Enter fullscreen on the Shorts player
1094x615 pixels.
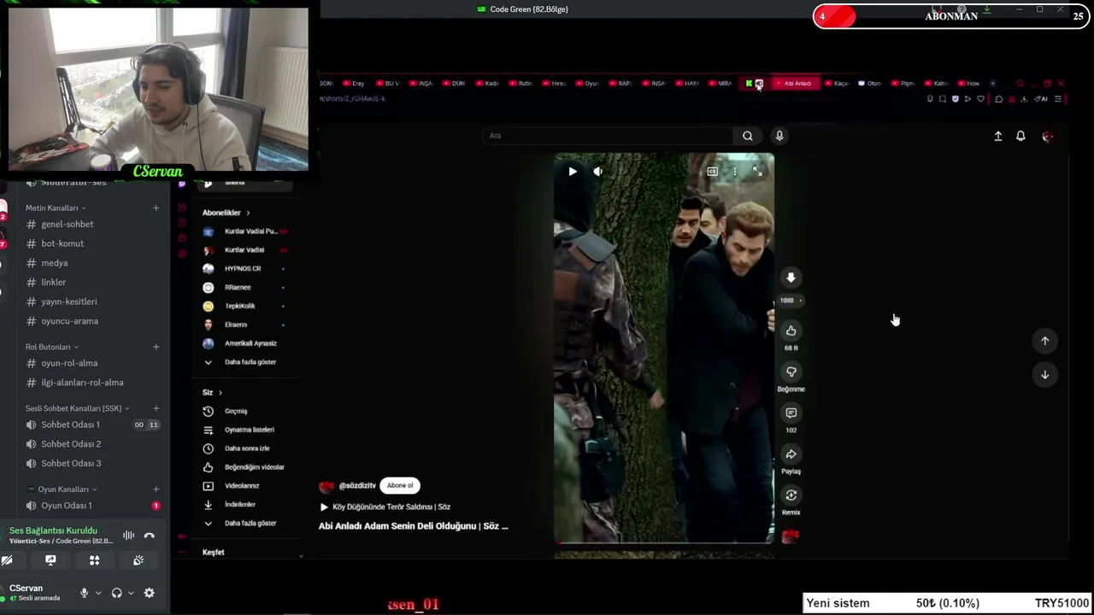click(757, 172)
